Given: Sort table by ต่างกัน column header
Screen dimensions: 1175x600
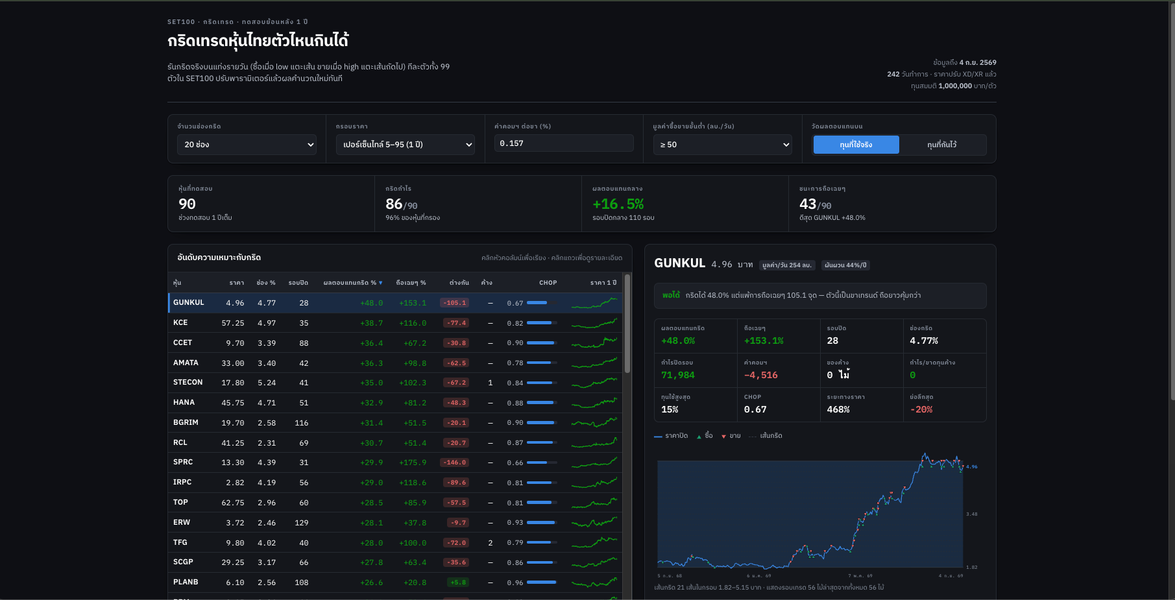Looking at the screenshot, I should (x=459, y=283).
